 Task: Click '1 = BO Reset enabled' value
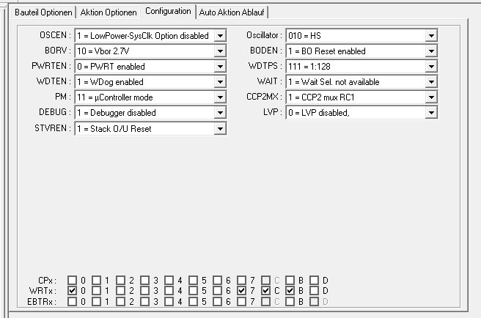click(327, 51)
